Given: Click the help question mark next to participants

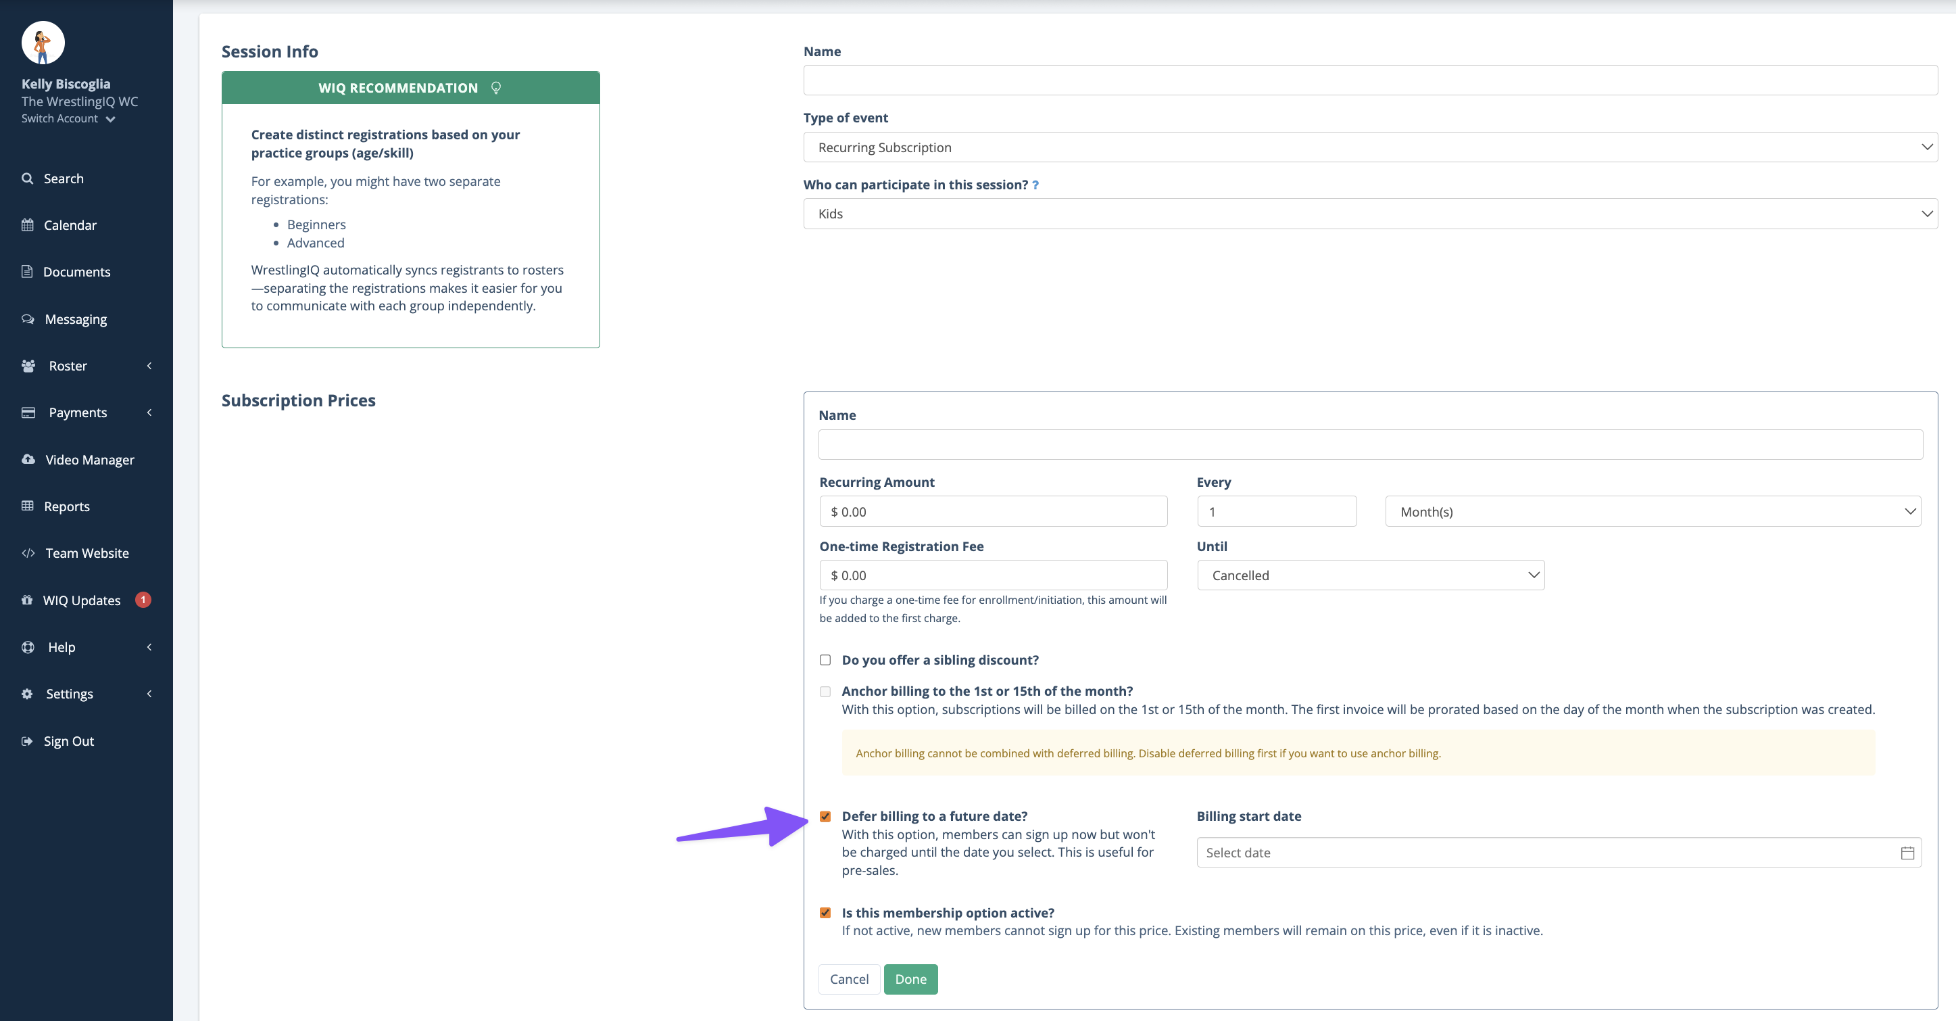Looking at the screenshot, I should click(1035, 185).
